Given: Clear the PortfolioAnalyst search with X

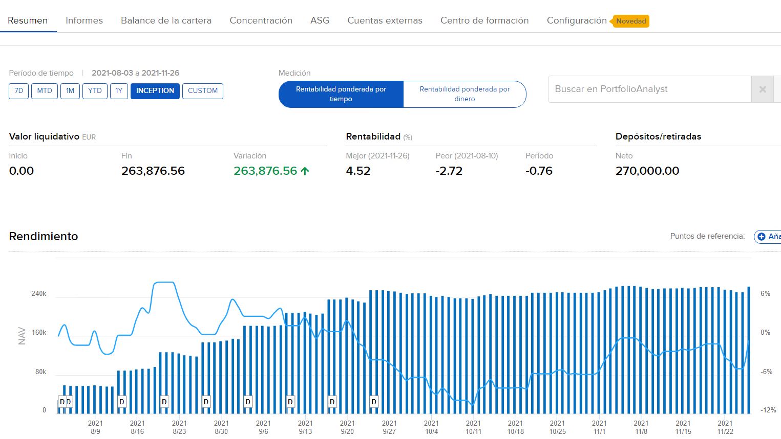Looking at the screenshot, I should pyautogui.click(x=762, y=89).
